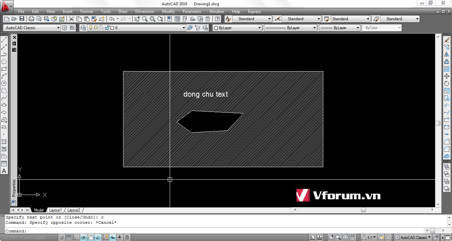Open the AutoCAD Classic workspace dropdown

click(x=32, y=28)
